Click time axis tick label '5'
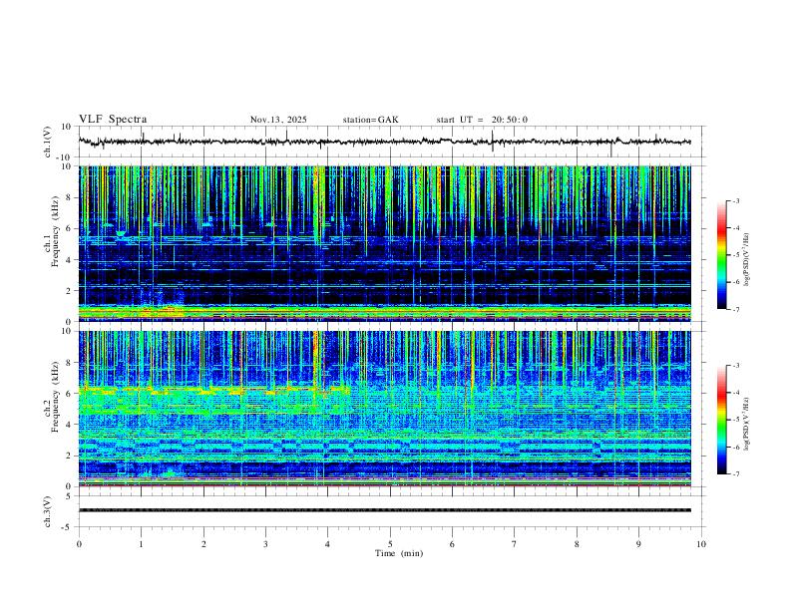790x610 pixels. [390, 544]
